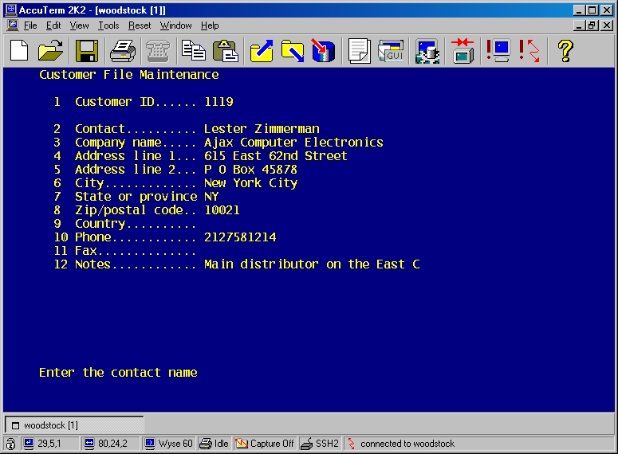Click the fit-to-window arrows icon
618x454 pixels.
(463, 51)
